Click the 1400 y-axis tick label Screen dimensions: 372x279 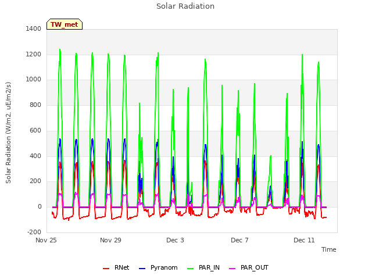(34, 28)
